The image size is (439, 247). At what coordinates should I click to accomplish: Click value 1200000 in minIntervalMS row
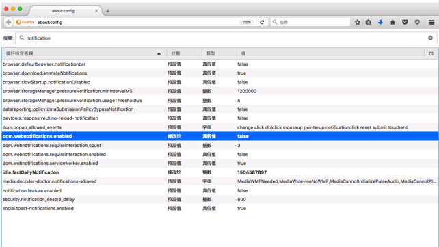tap(247, 91)
